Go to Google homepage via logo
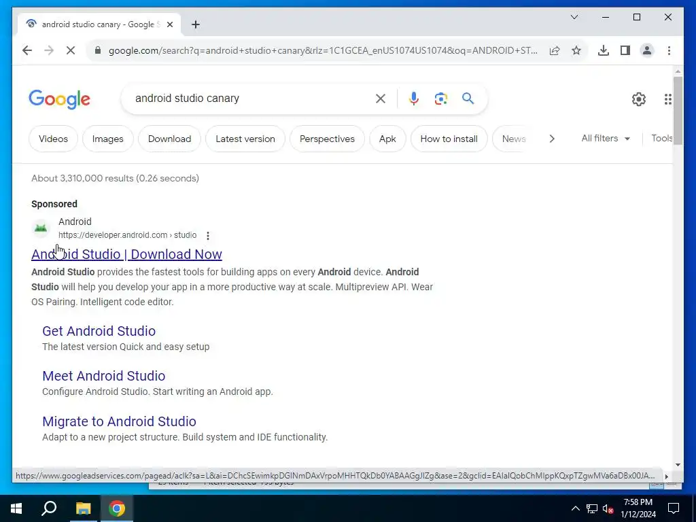The image size is (696, 522). 60,99
